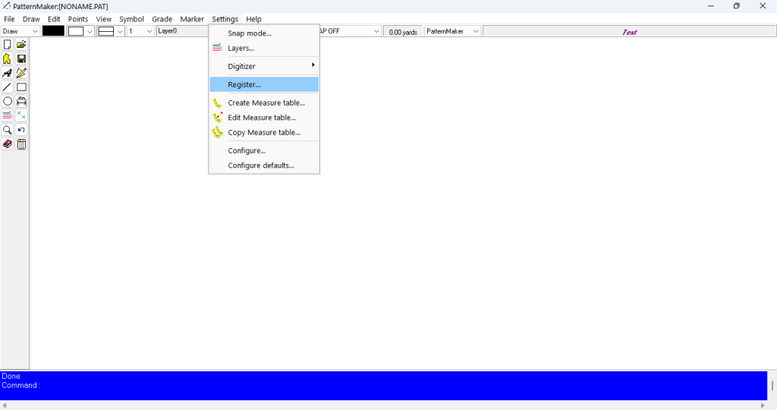Choose Create Measure table...
The width and height of the screenshot is (777, 410).
click(x=264, y=102)
